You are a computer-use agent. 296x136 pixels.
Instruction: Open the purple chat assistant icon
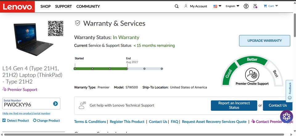(x=286, y=117)
